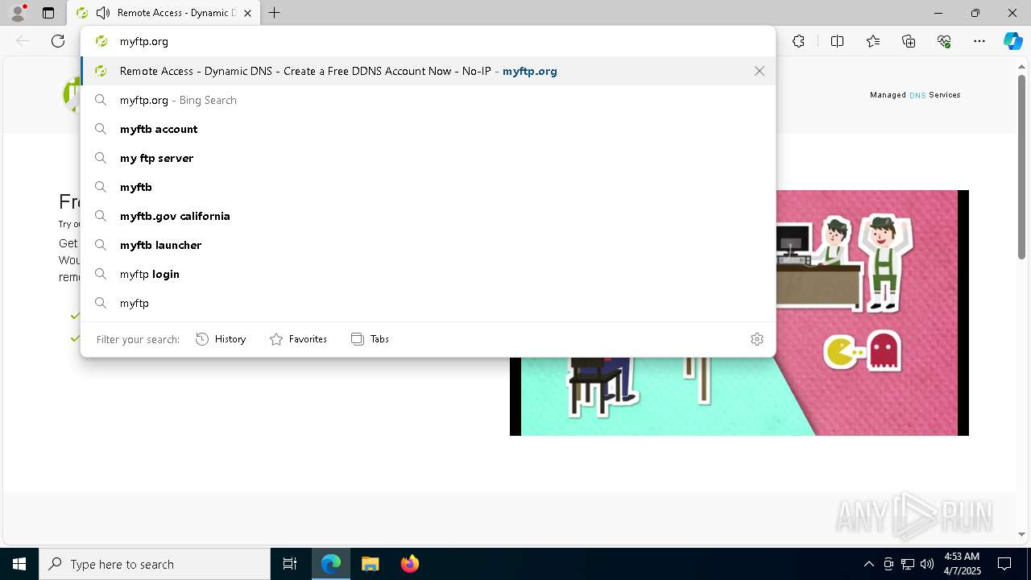Choose the 'myftb account' suggestion

click(x=428, y=129)
